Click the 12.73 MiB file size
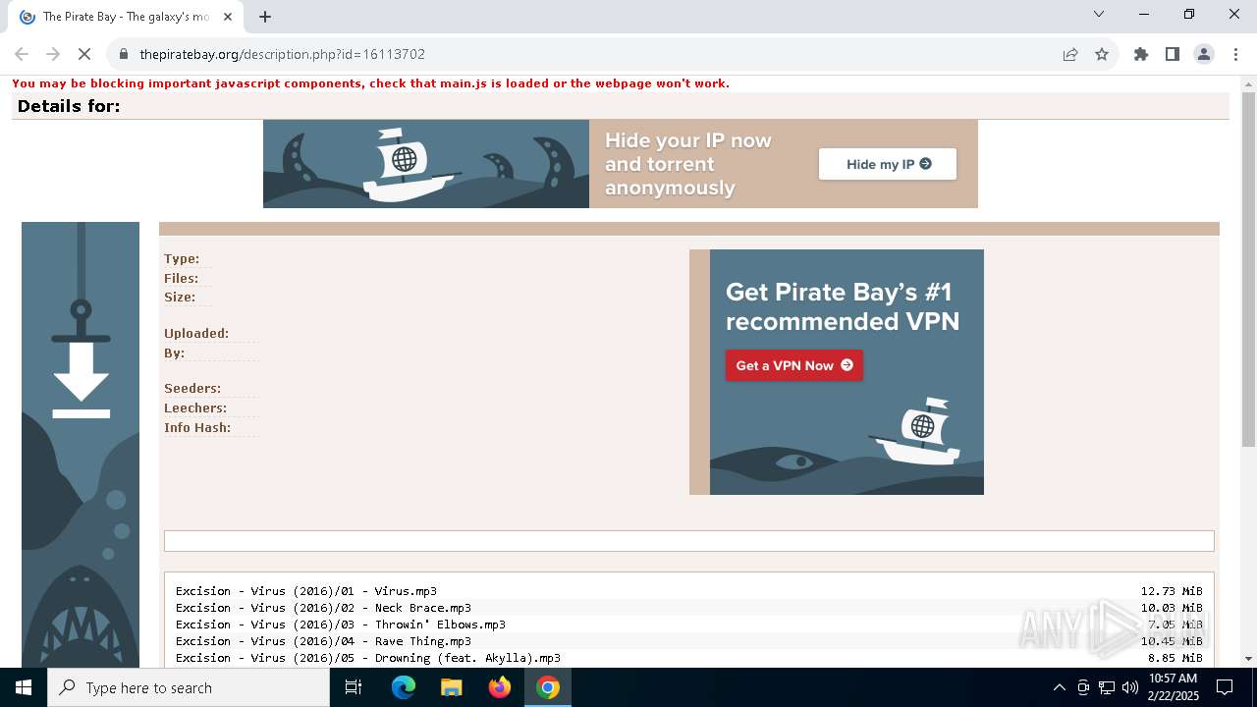Screen dimensions: 1257x707 (1172, 591)
